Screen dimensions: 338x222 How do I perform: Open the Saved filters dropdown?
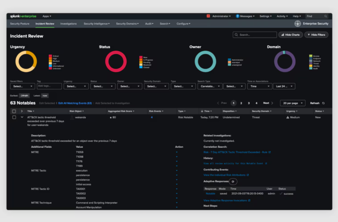[x=22, y=86]
